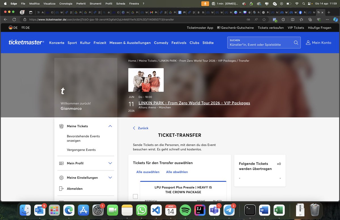Click the Linkin Park band thumbnail
This screenshot has width=340, height=220.
[146, 80]
